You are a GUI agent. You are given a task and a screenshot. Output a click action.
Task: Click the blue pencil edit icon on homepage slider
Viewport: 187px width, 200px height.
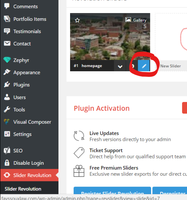(x=144, y=66)
